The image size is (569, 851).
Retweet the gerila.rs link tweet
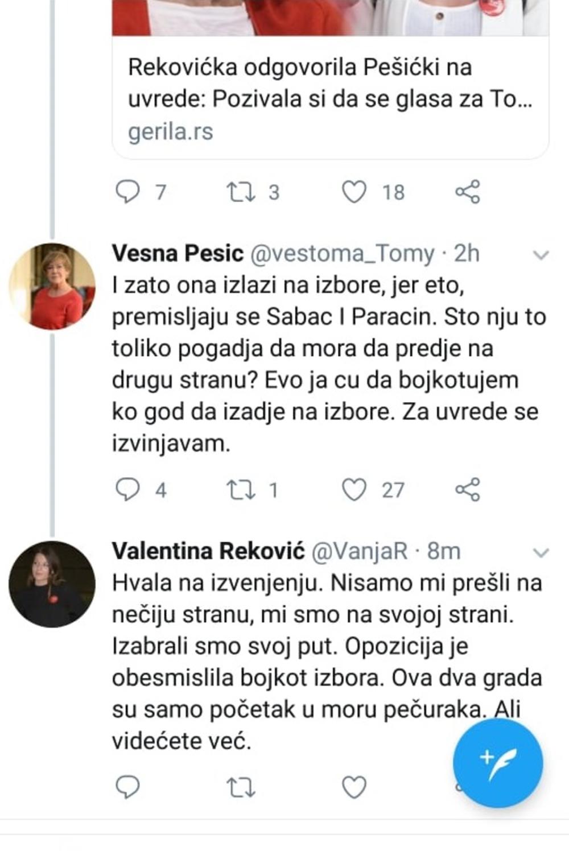(242, 192)
